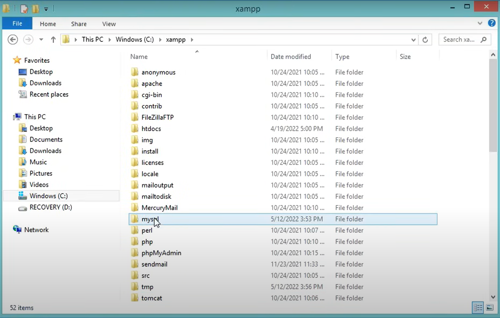Switch to Large thumbnails view in status bar
The height and width of the screenshot is (318, 500).
[490, 308]
